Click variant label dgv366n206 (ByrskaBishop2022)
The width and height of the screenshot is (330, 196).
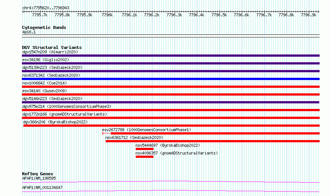55,122
